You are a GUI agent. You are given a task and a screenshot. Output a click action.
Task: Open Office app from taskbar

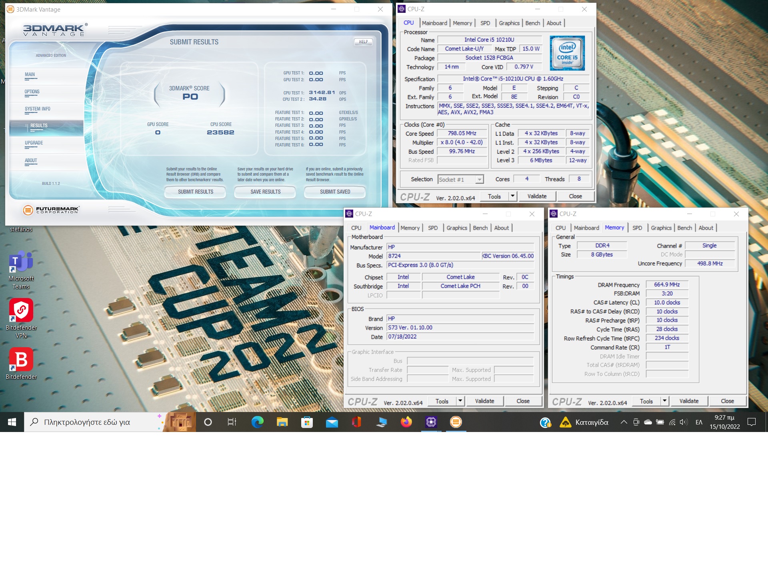click(356, 422)
